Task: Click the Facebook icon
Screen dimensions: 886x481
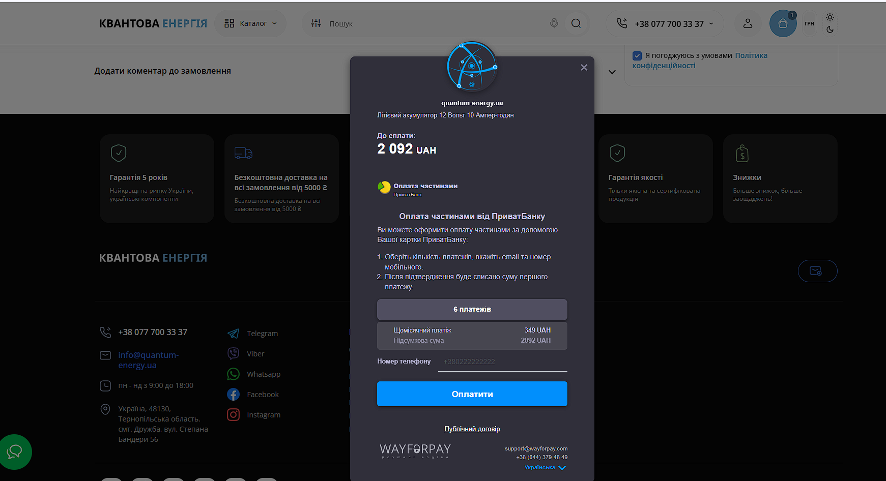Action: 233,395
